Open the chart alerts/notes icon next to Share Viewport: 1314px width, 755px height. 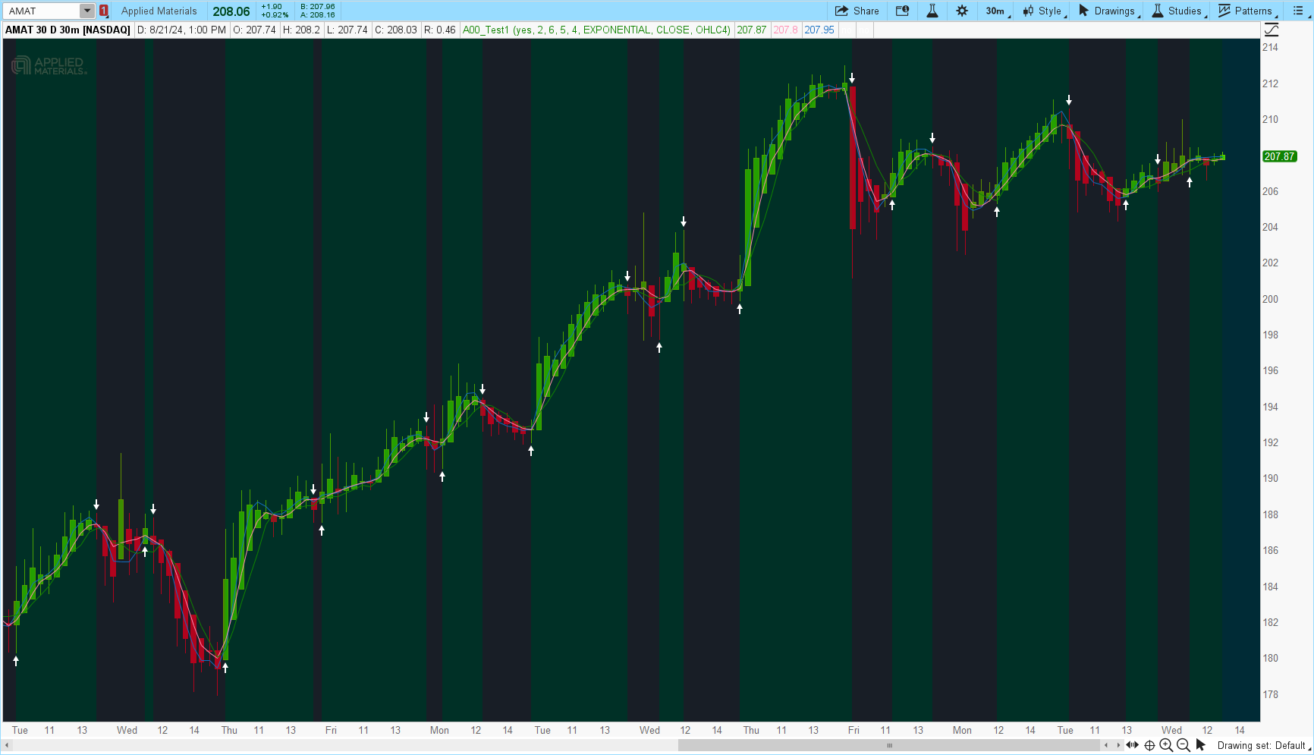902,11
